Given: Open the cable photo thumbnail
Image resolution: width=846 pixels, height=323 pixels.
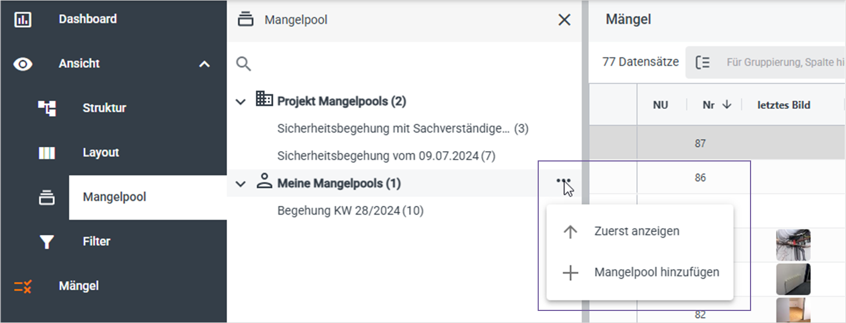Looking at the screenshot, I should (793, 245).
